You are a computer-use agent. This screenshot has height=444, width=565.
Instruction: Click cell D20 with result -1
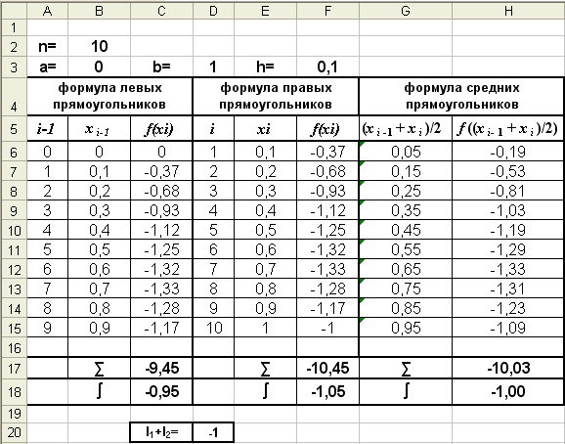(x=213, y=432)
